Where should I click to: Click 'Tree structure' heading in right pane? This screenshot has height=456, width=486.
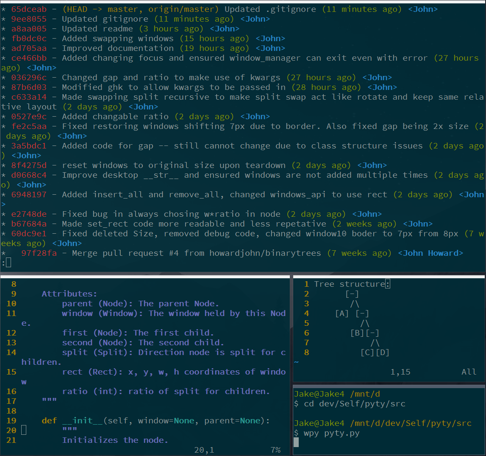click(x=349, y=284)
